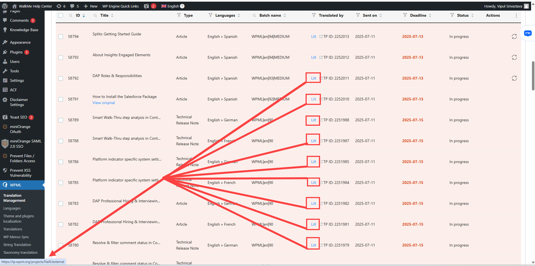
Task: Go to String Translation submenu
Action: pyautogui.click(x=17, y=245)
